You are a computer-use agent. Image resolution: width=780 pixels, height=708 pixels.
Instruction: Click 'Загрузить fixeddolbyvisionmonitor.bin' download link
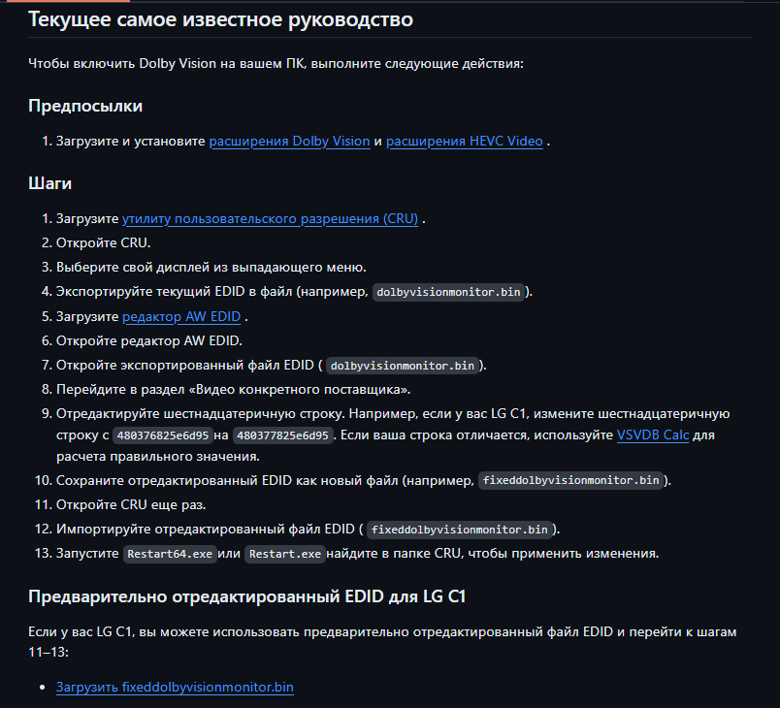[175, 687]
